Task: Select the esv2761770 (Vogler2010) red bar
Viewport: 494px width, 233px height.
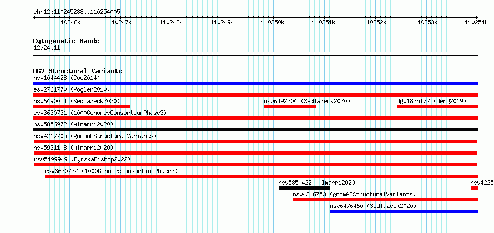Action: (x=255, y=95)
